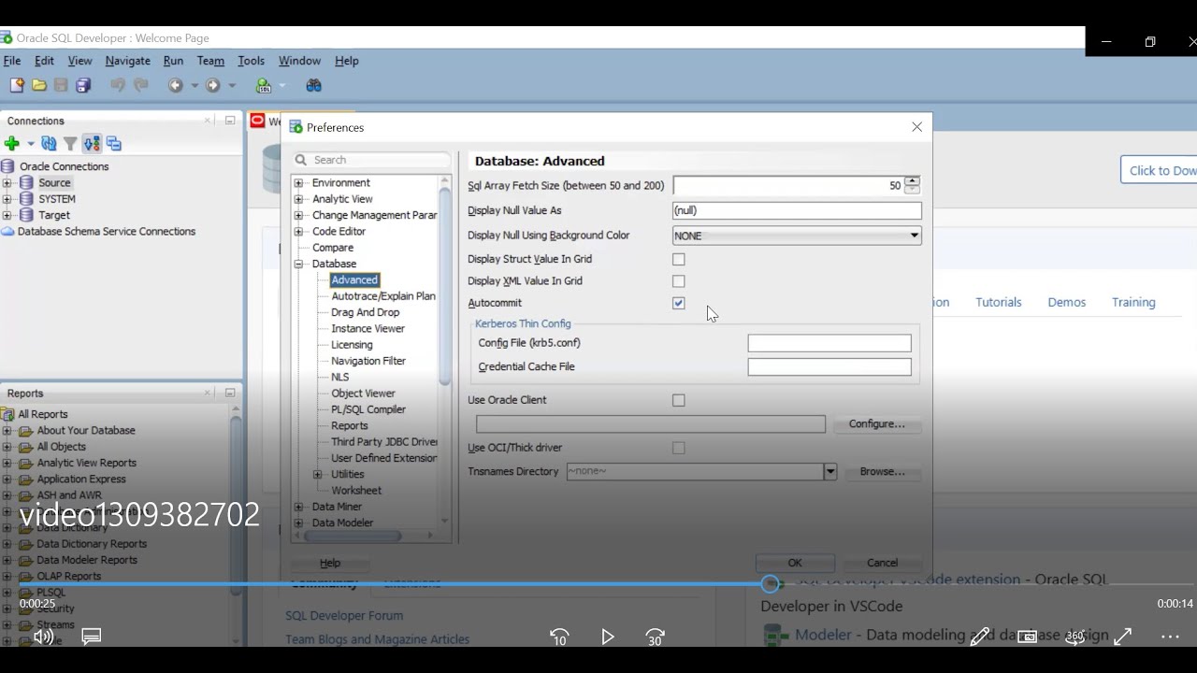Enable Use Oracle Client checkbox
This screenshot has width=1197, height=673.
coord(679,400)
